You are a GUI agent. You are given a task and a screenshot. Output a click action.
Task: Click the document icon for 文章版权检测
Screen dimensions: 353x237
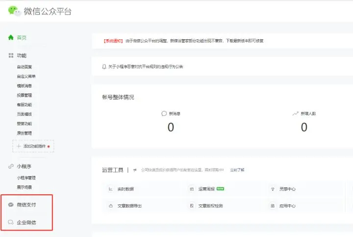(x=192, y=206)
